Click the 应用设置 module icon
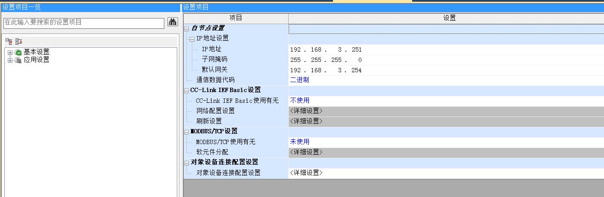The height and width of the screenshot is (197, 604). [18, 60]
